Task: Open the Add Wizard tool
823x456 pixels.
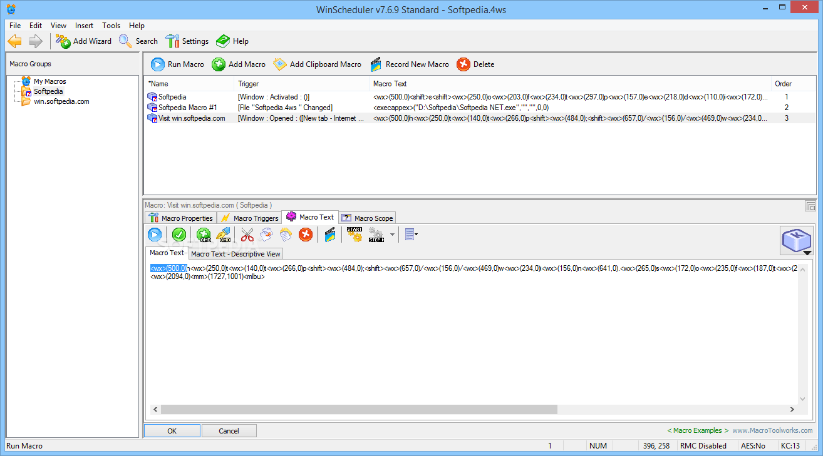Action: [x=83, y=41]
